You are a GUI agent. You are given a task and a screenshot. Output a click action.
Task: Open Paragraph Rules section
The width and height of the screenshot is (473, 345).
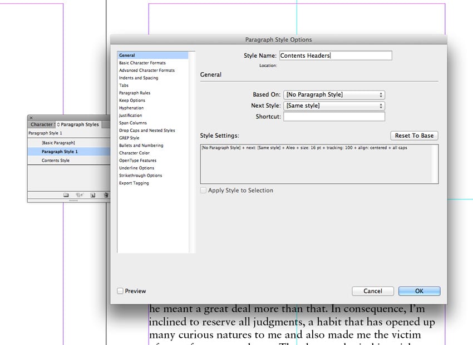click(x=135, y=93)
